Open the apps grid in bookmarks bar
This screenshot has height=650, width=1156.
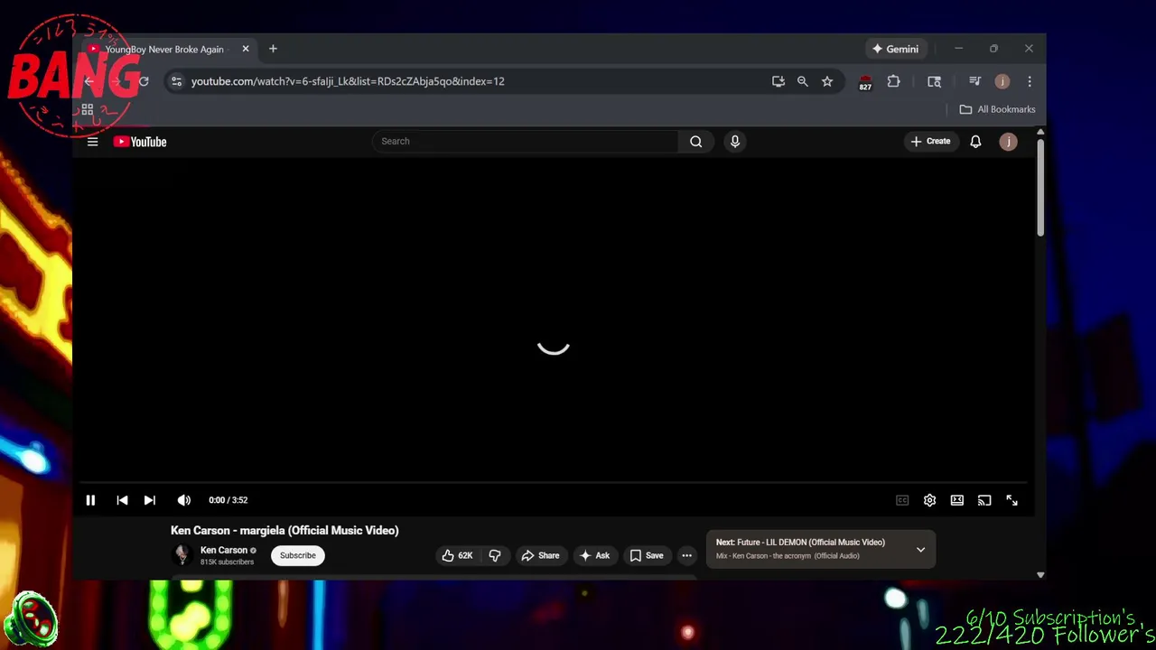pyautogui.click(x=88, y=110)
